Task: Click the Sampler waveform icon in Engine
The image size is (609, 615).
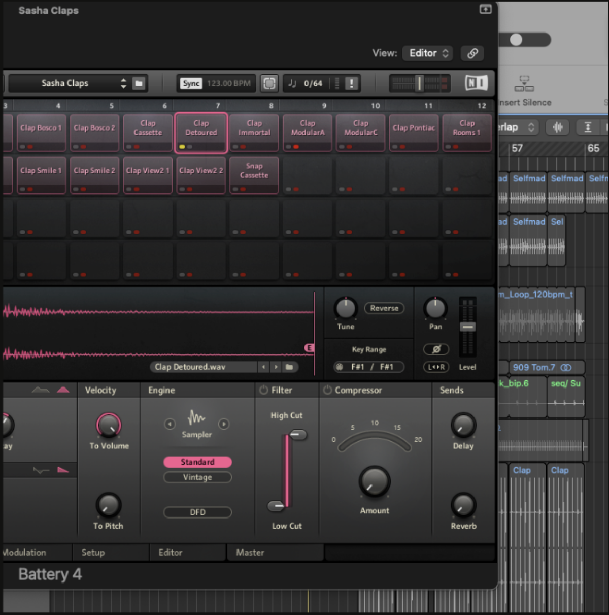Action: coord(196,417)
